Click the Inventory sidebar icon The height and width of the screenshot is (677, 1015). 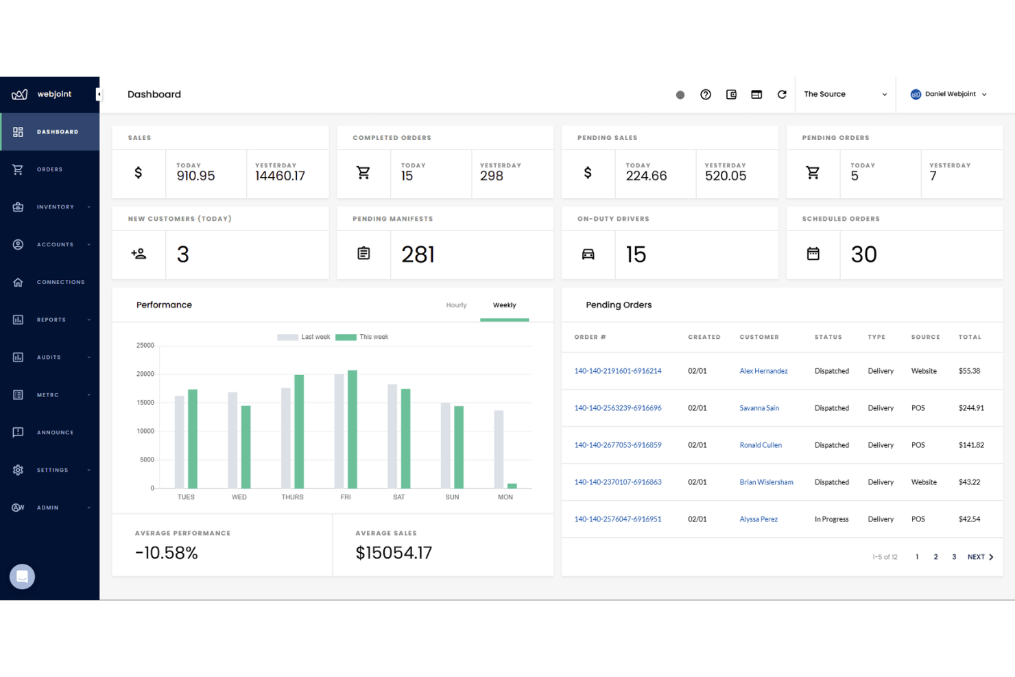click(18, 207)
